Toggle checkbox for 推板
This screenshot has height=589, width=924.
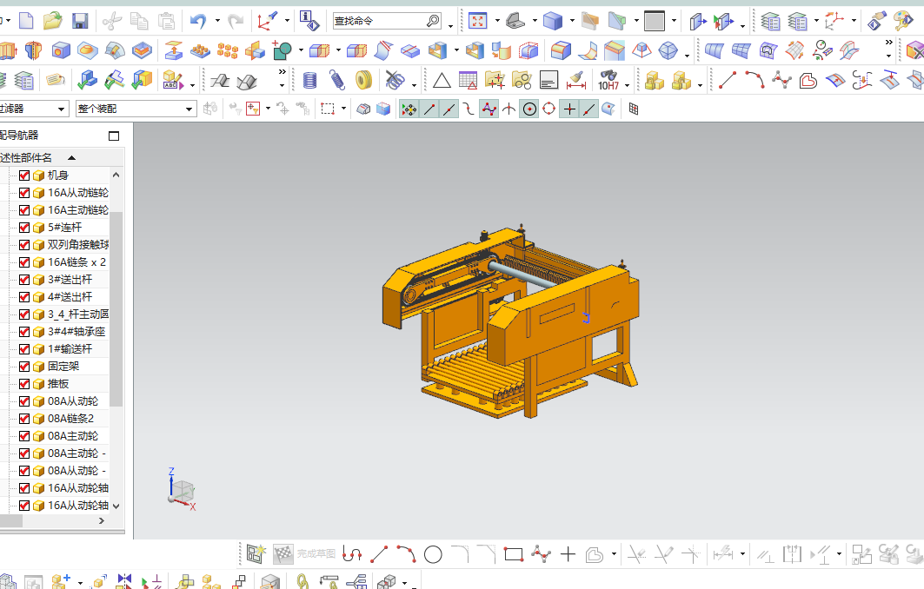point(24,384)
